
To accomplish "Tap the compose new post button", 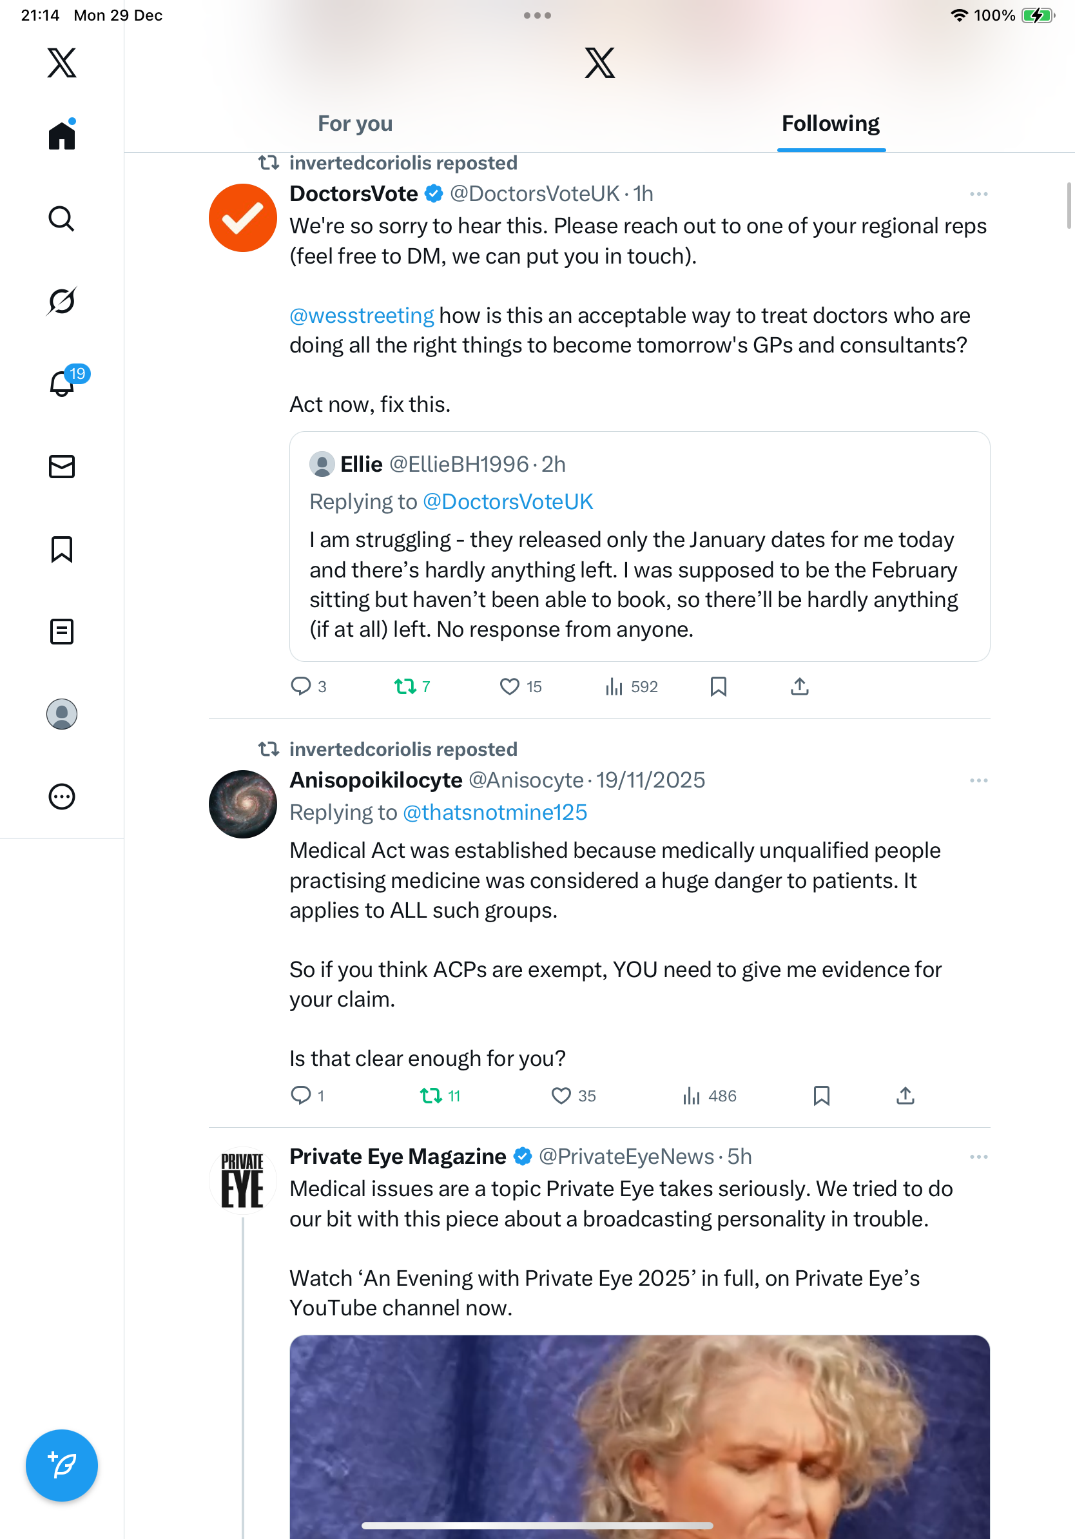I will click(62, 1466).
